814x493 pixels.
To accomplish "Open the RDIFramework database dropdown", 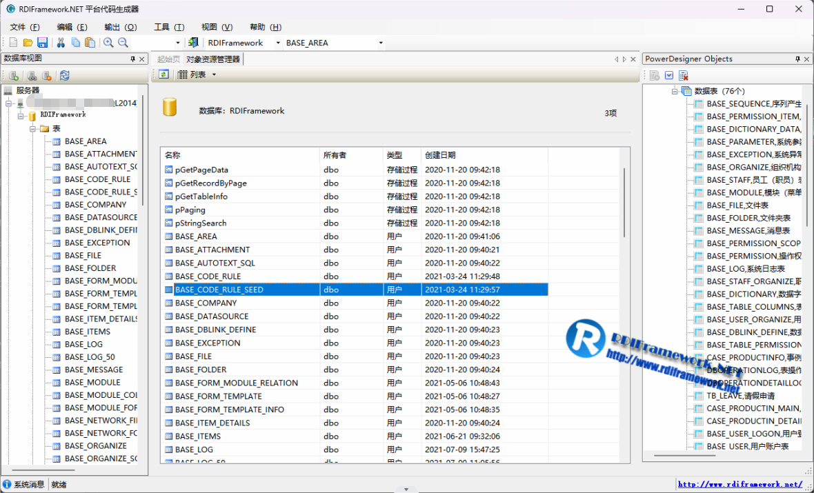I will (x=278, y=43).
